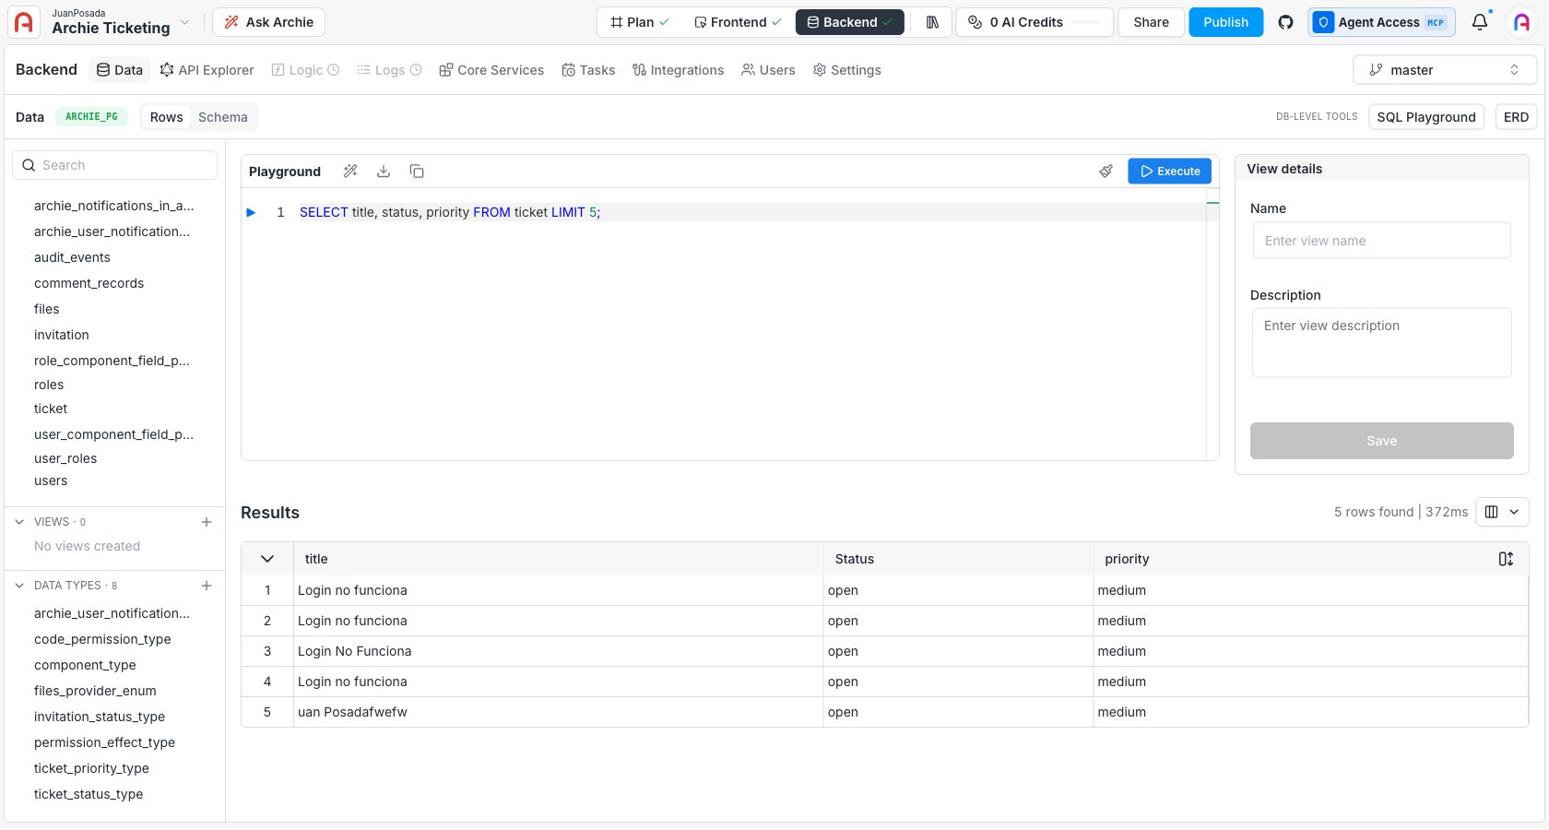Open results column layout selector

tap(1503, 512)
